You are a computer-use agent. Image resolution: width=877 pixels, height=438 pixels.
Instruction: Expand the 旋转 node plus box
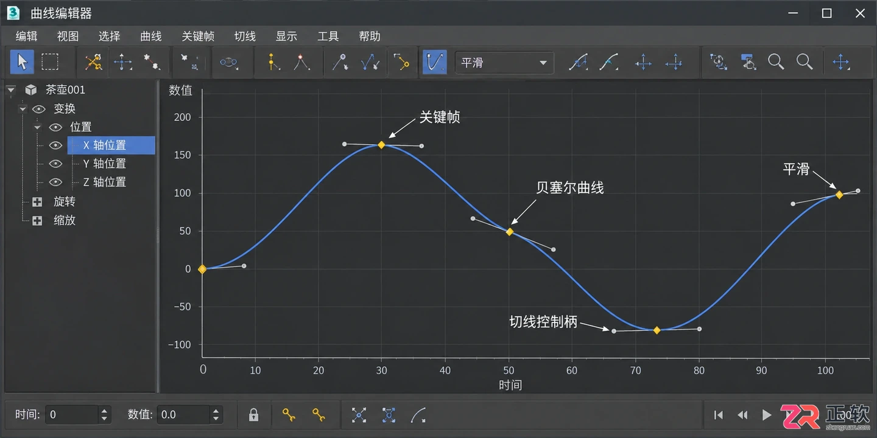(37, 202)
